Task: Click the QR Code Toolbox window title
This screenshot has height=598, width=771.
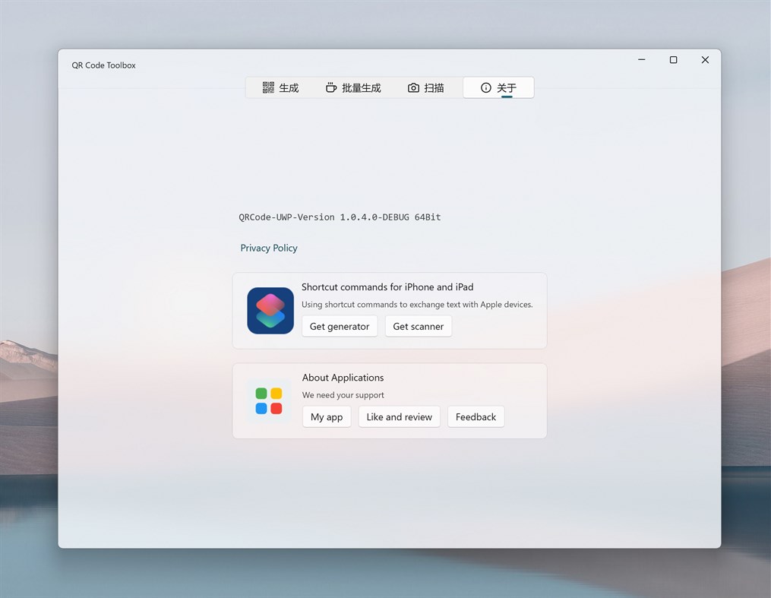Action: [x=104, y=65]
